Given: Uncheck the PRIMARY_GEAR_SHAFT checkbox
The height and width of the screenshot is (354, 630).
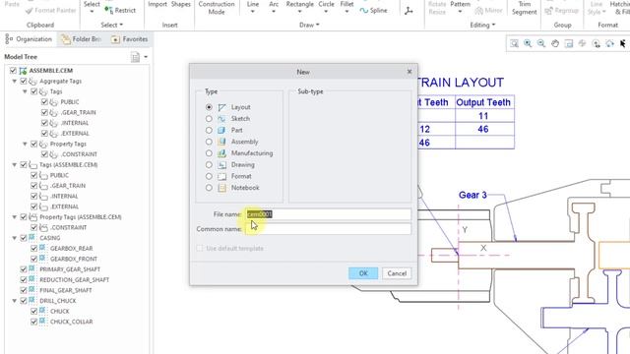Looking at the screenshot, I should [x=24, y=269].
